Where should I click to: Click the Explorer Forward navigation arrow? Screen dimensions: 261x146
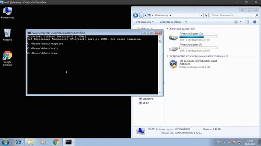[142, 15]
